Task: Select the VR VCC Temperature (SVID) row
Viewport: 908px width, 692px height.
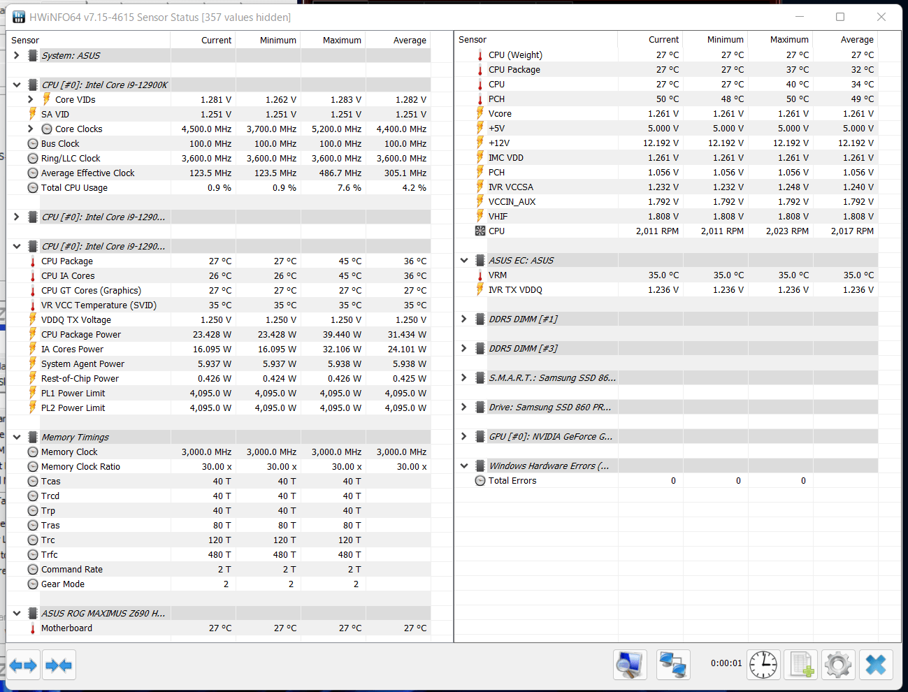Action: 219,305
